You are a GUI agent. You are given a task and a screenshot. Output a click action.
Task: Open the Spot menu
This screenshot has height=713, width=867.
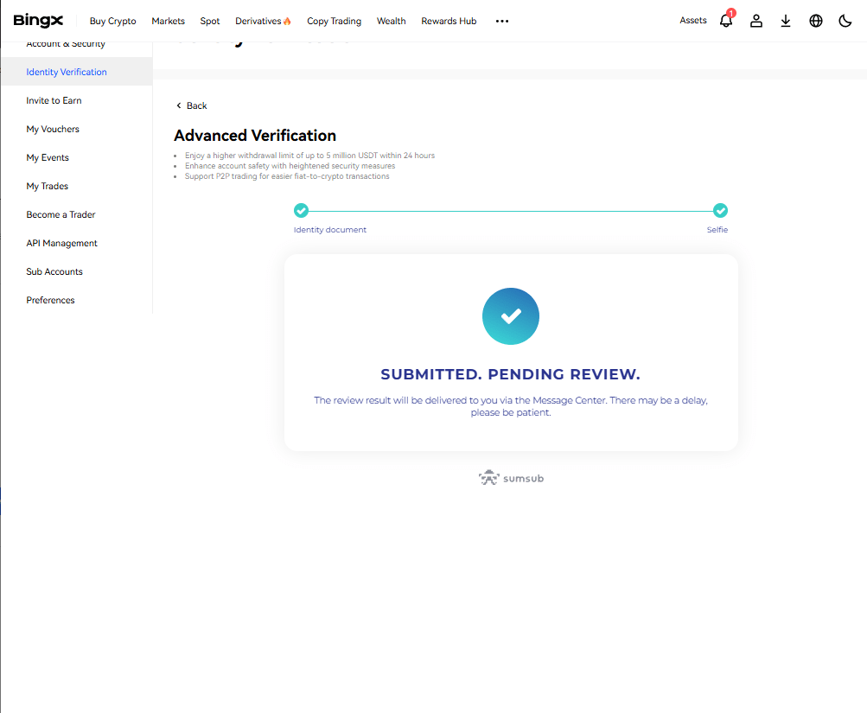209,21
